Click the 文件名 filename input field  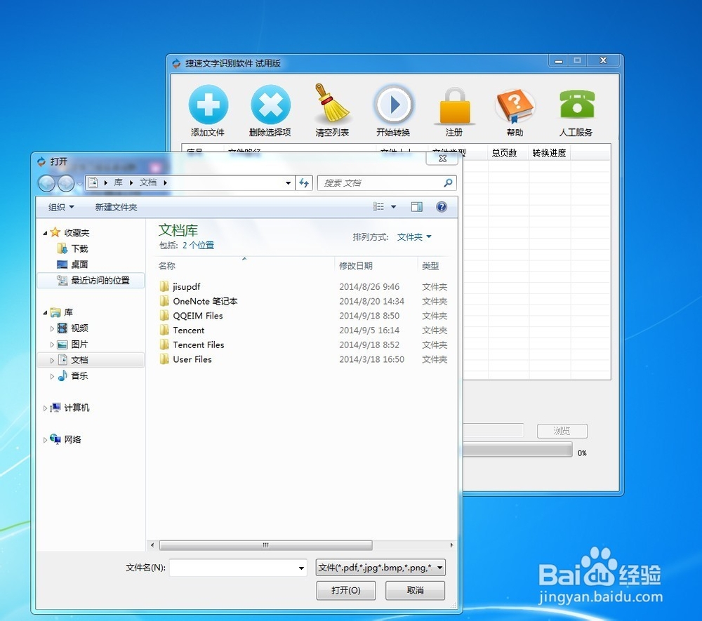238,568
